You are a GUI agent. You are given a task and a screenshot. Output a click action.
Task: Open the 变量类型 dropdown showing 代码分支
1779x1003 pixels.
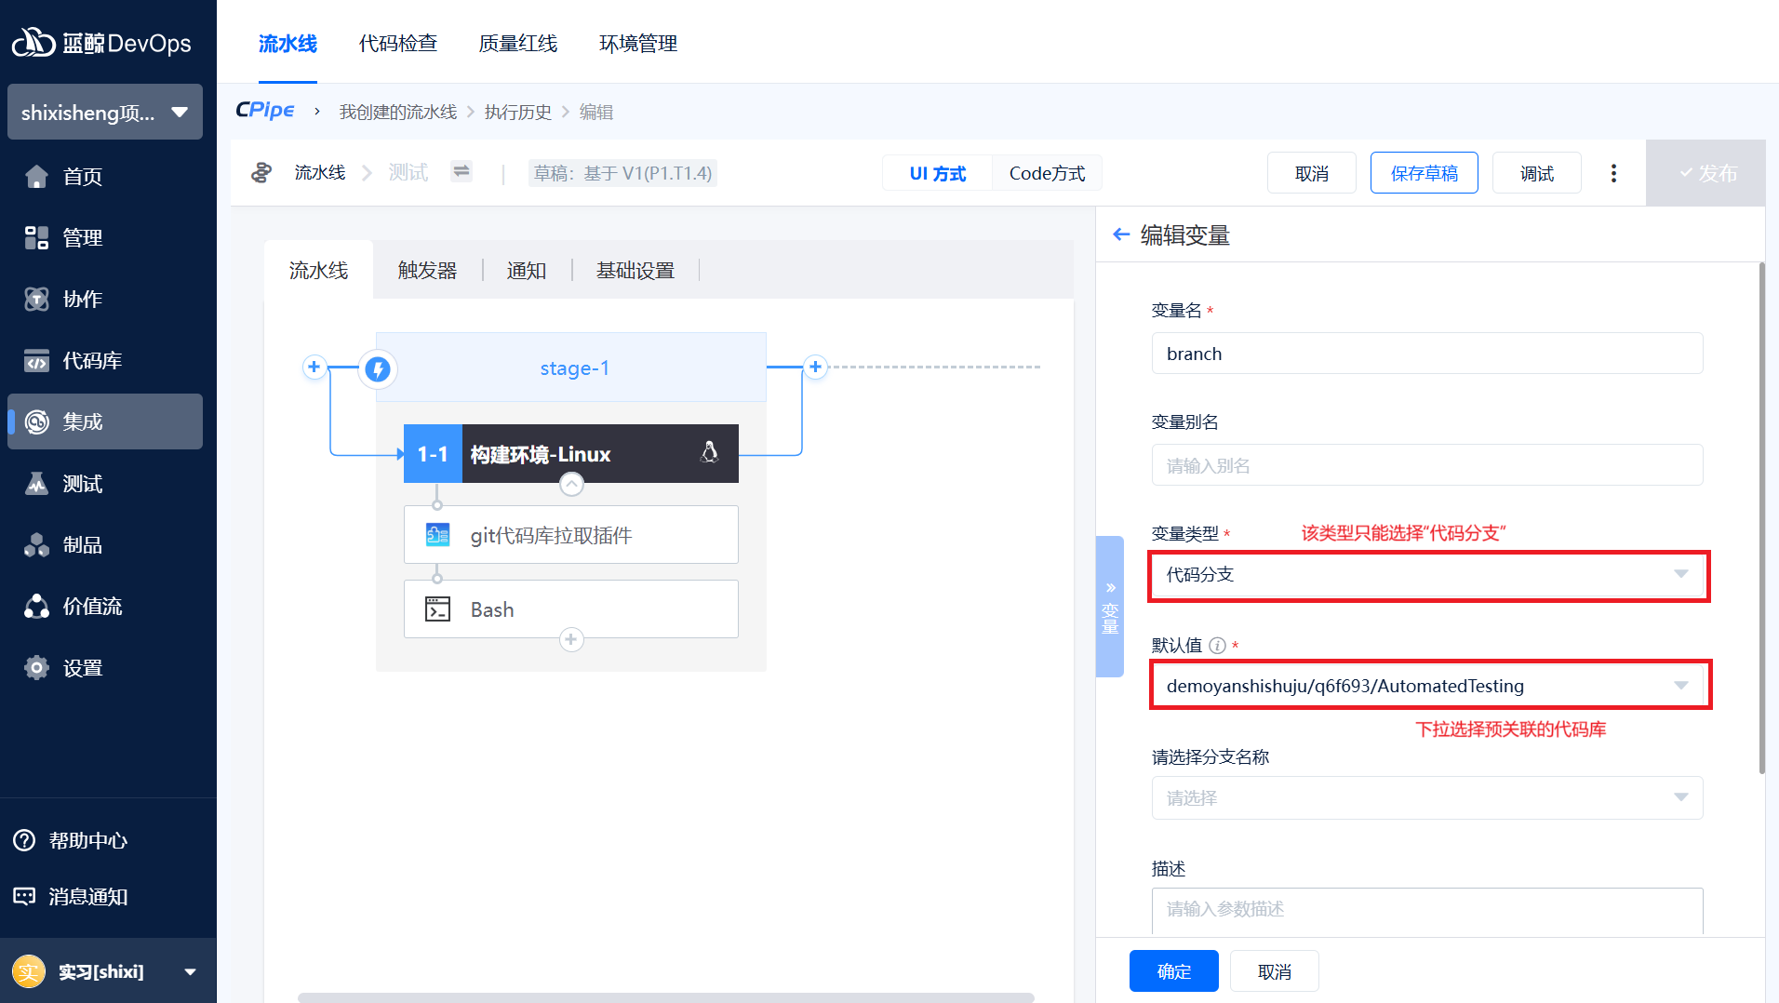tap(1427, 575)
